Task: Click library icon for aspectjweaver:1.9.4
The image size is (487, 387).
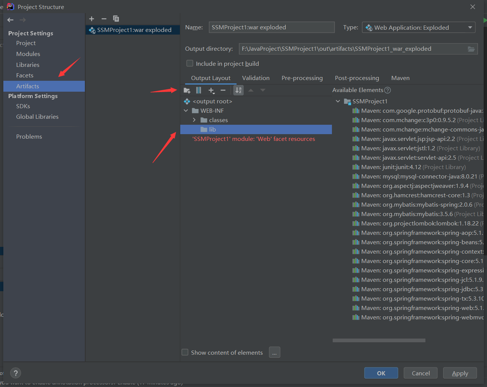Action: 356,186
